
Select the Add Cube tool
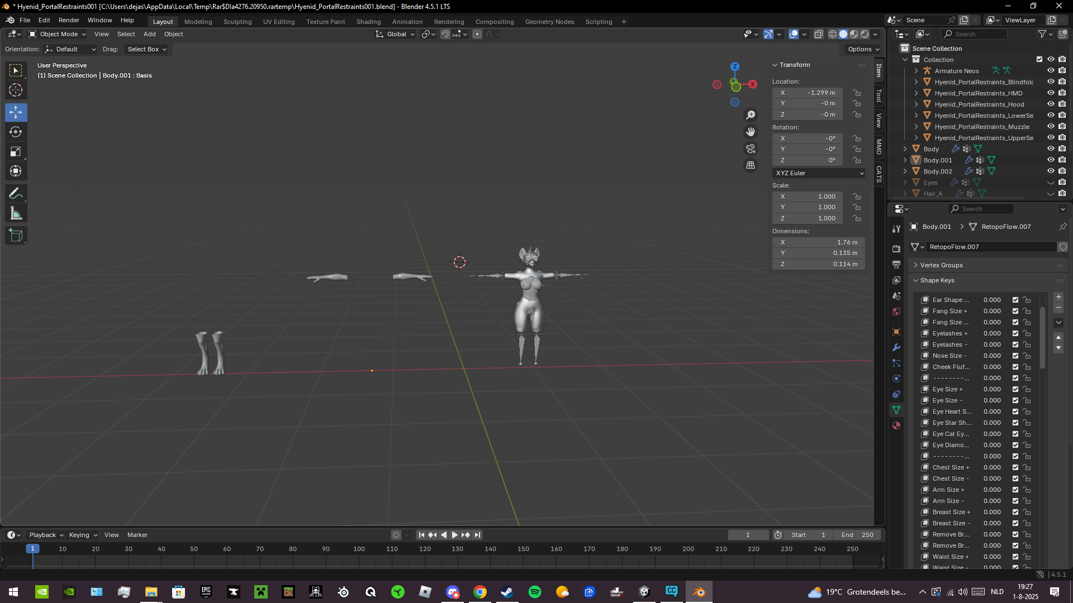16,236
